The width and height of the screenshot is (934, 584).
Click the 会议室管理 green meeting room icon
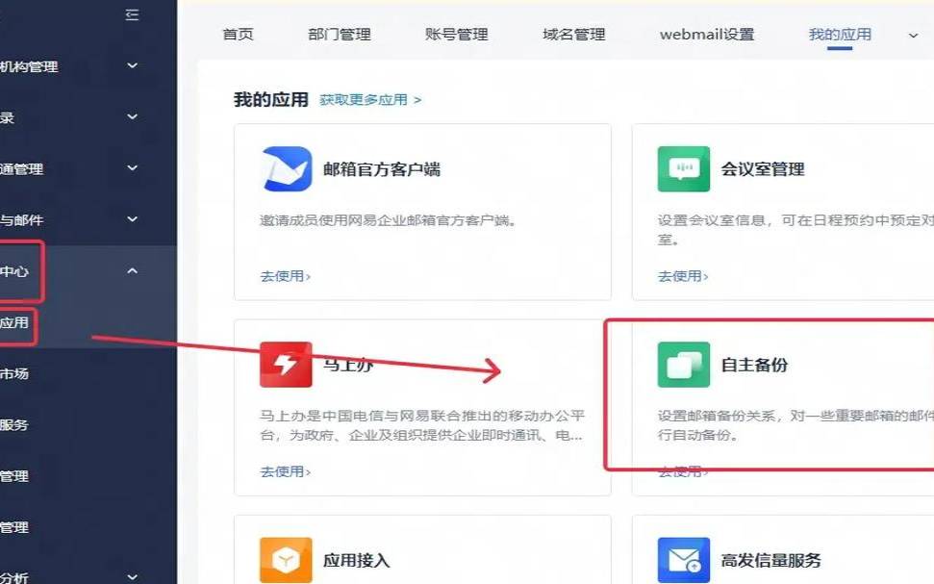tap(683, 167)
